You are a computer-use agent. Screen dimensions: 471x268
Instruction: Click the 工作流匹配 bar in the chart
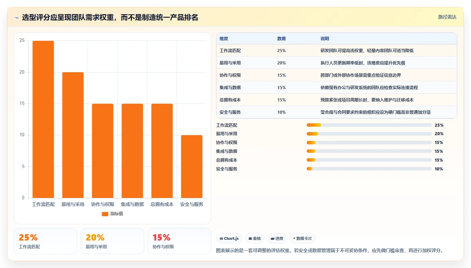pyautogui.click(x=43, y=119)
